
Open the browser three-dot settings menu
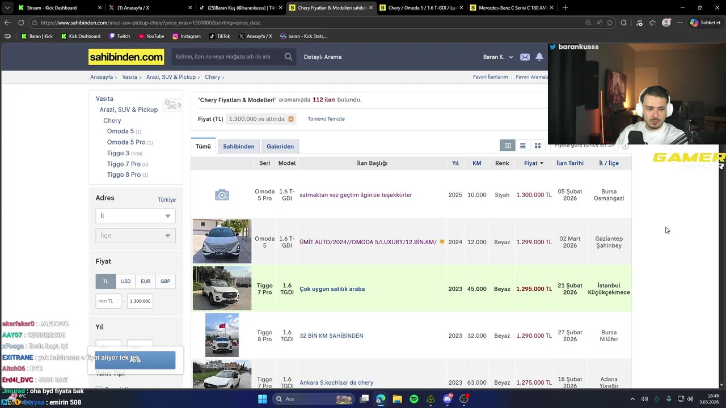coord(679,23)
